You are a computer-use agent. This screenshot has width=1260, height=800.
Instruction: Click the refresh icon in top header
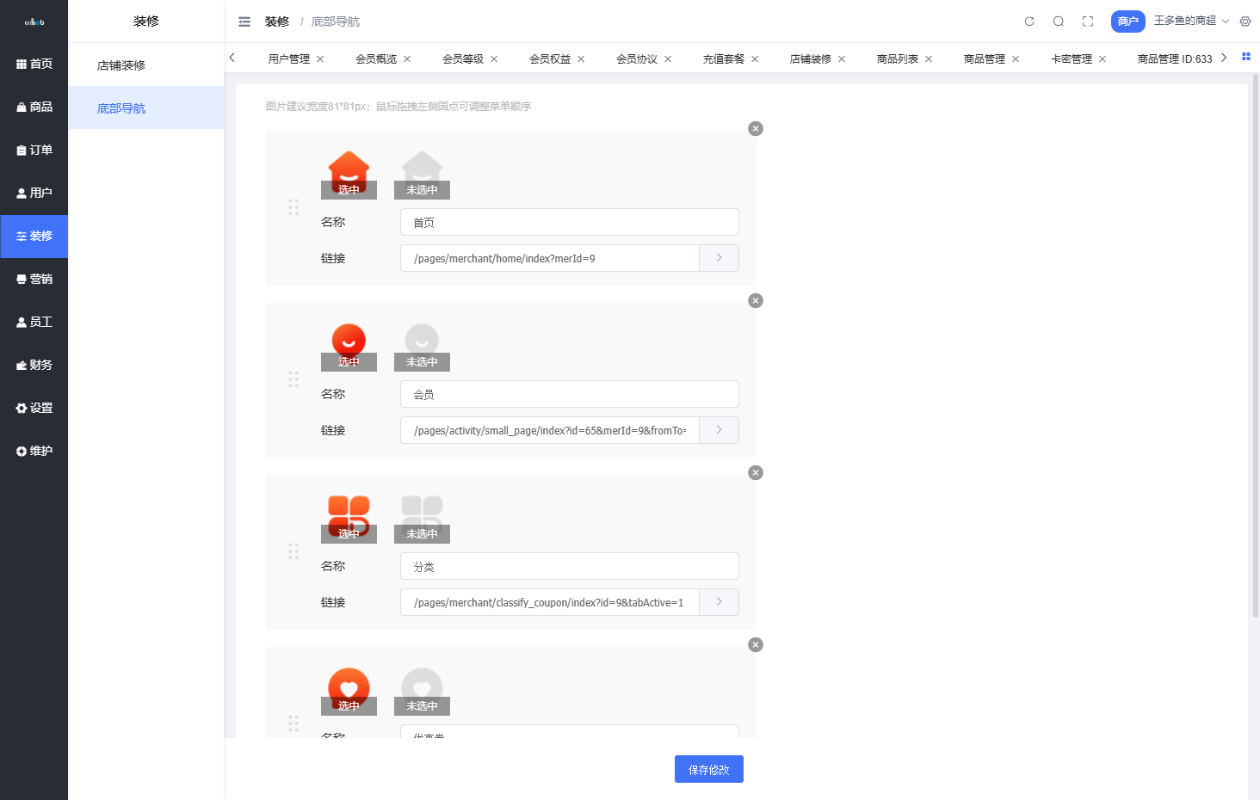pos(1029,22)
